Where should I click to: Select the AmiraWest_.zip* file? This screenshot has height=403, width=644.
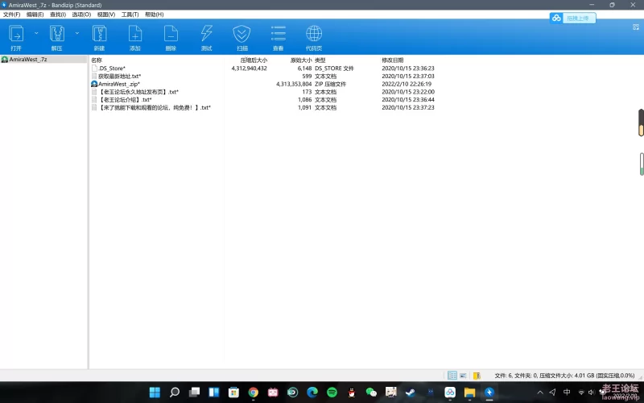click(x=119, y=84)
